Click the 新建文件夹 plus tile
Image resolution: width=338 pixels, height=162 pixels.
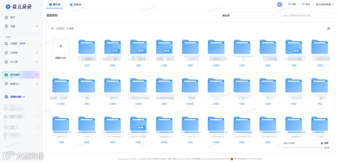click(x=61, y=47)
